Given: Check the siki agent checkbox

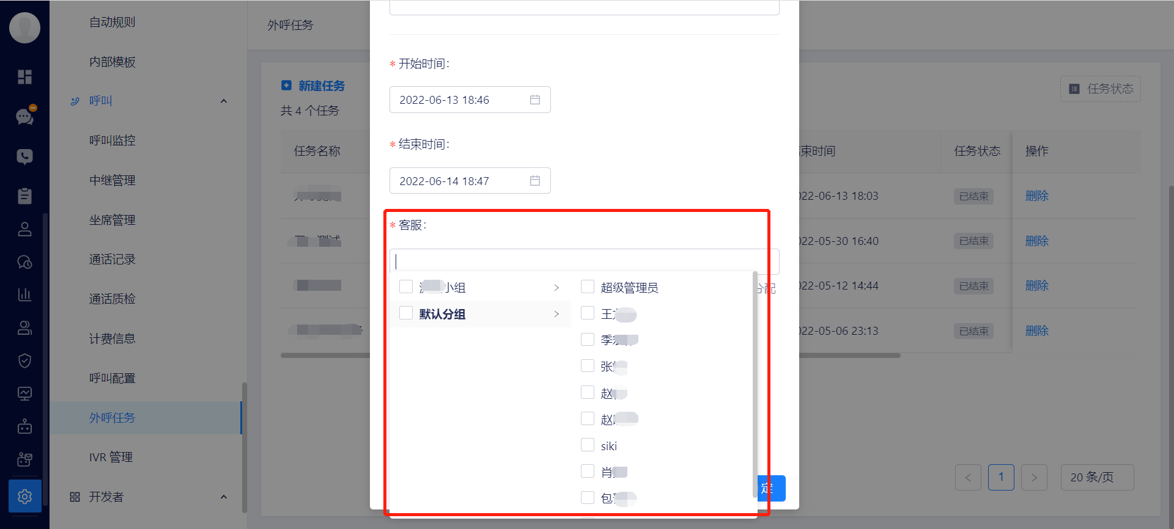Looking at the screenshot, I should coord(588,445).
